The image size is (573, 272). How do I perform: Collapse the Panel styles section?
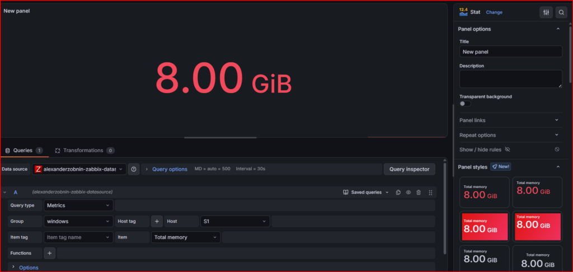(558, 167)
